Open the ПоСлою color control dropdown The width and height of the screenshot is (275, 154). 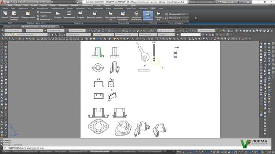(103, 35)
